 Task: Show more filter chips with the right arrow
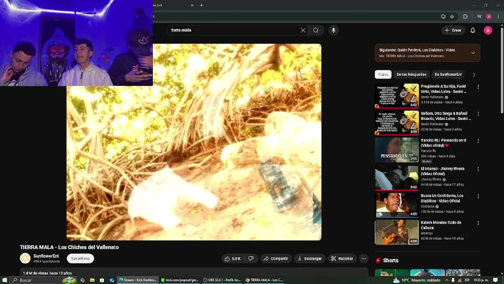(x=474, y=75)
